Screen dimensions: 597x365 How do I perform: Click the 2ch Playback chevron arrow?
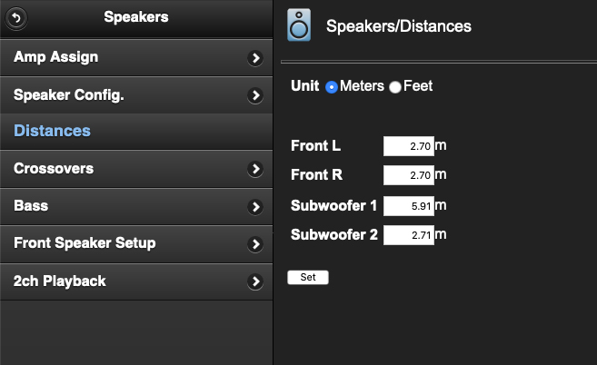point(255,281)
